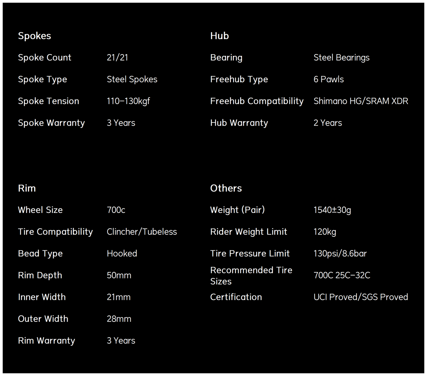Select the Hub section heading
The width and height of the screenshot is (427, 376).
pyautogui.click(x=220, y=36)
